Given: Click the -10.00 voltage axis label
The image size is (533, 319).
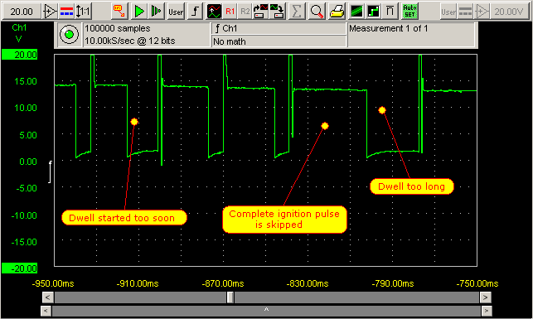Looking at the screenshot, I should click(x=24, y=215).
